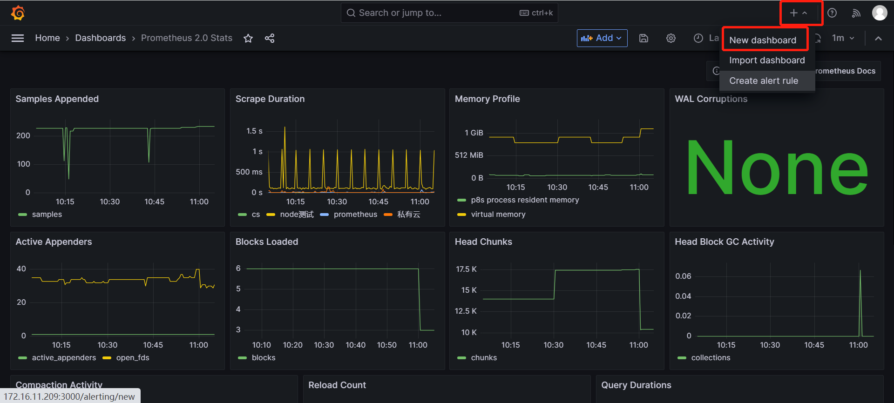Open the 1m refresh interval dropdown

click(843, 38)
